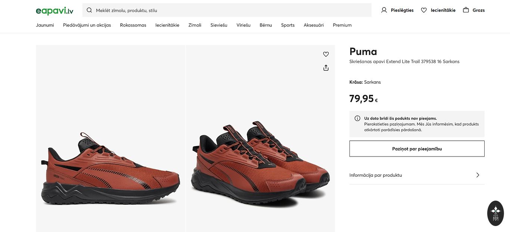
Task: Click the user account icon
Action: 384,10
